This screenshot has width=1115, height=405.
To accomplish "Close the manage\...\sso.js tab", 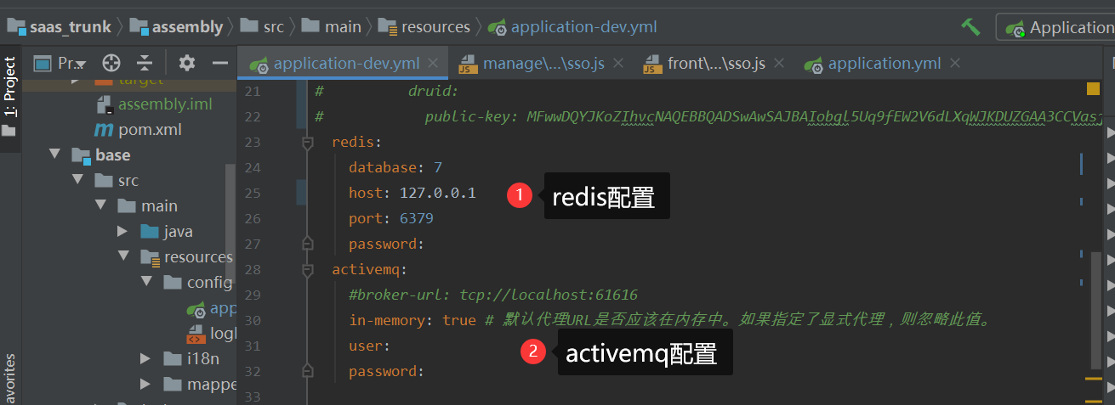I will tap(618, 64).
